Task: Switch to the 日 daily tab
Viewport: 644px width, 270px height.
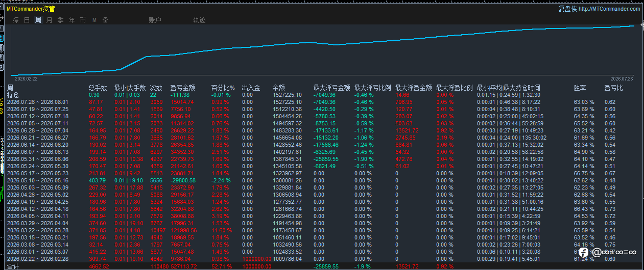Action: point(27,20)
